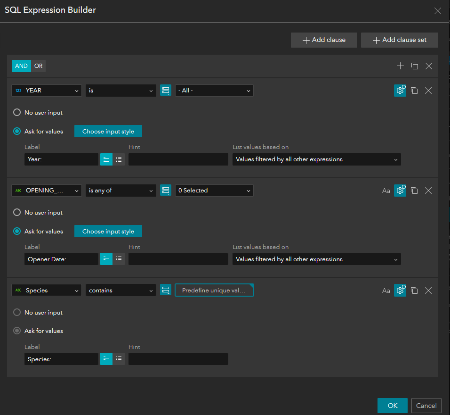Select No user input for YEAR clause
This screenshot has height=415, width=450.
pyautogui.click(x=17, y=113)
